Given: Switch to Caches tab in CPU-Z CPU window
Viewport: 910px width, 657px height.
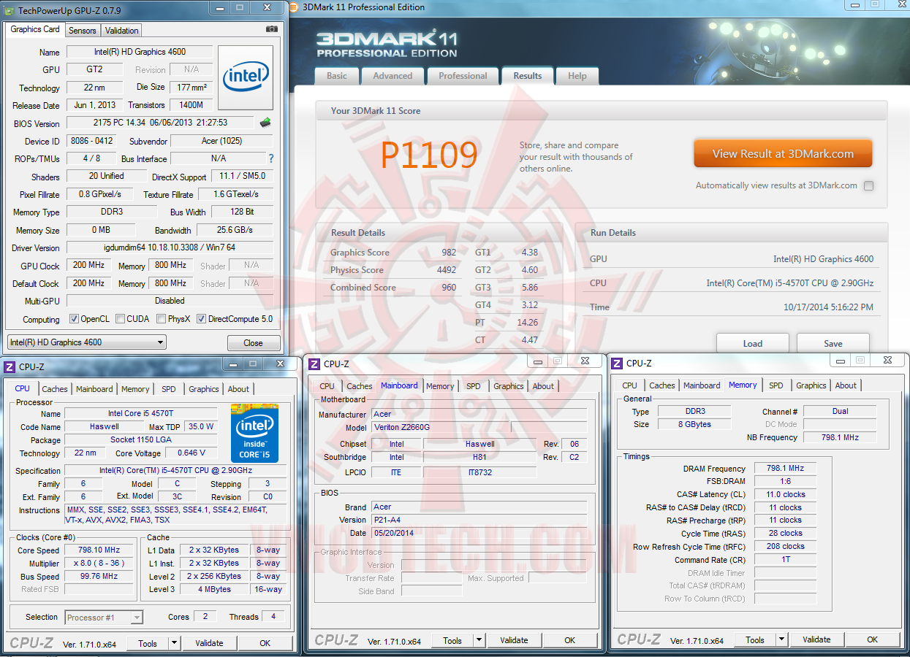Looking at the screenshot, I should point(55,389).
